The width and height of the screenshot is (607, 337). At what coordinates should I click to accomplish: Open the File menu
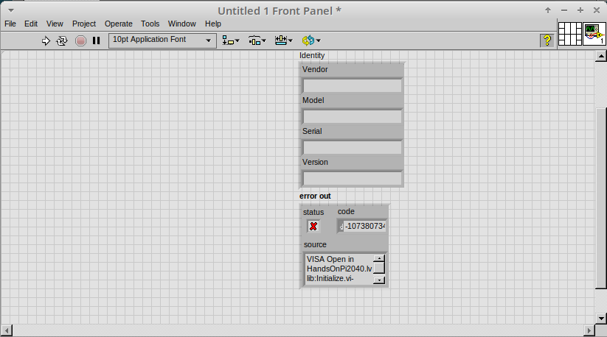[10, 24]
